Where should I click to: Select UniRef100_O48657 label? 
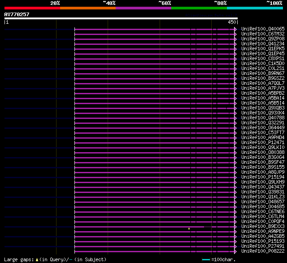(263, 202)
